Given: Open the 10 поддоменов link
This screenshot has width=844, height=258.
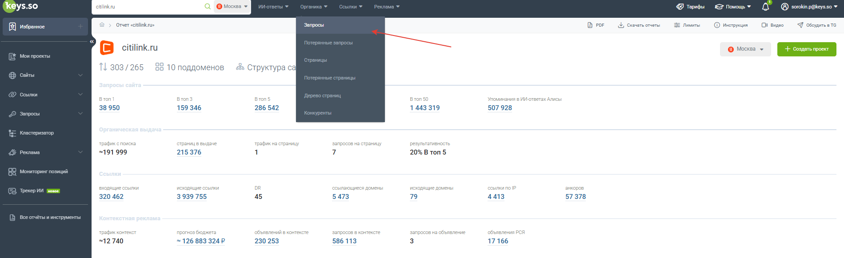Looking at the screenshot, I should (190, 67).
